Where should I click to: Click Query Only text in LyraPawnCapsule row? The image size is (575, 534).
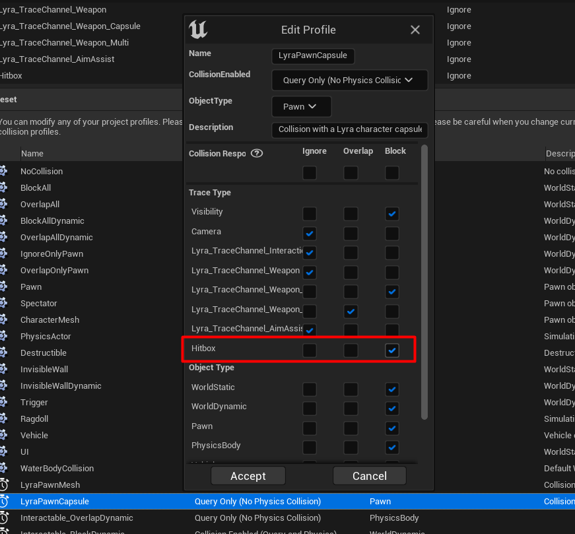(x=258, y=502)
